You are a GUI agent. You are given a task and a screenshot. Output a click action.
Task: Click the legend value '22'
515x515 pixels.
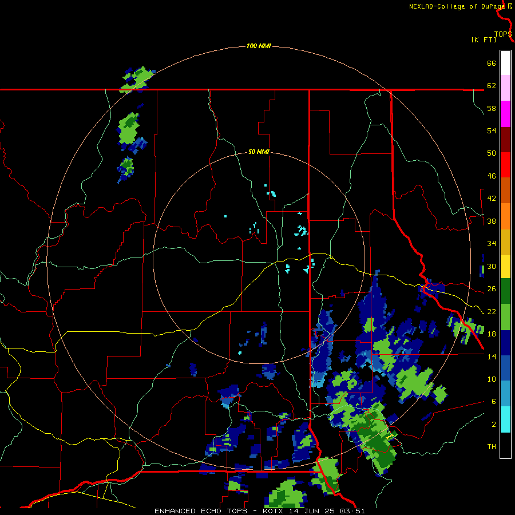pyautogui.click(x=492, y=311)
